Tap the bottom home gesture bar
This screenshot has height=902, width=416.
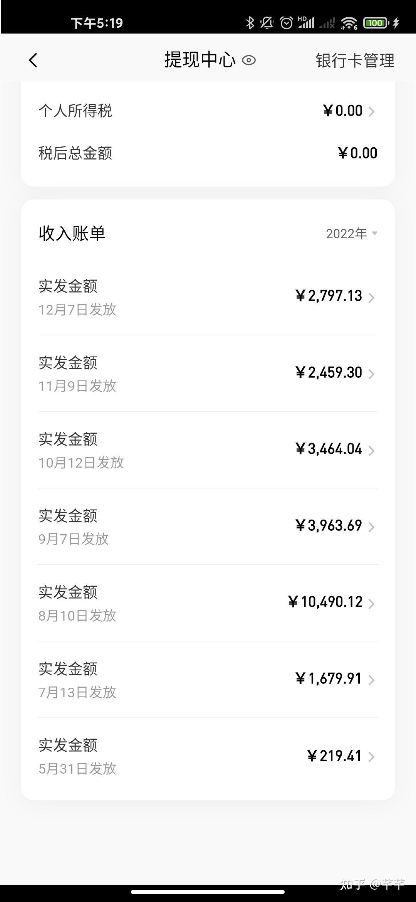(208, 892)
